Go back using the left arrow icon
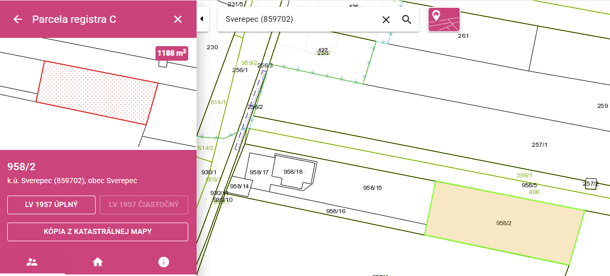The width and height of the screenshot is (610, 276). coord(18,19)
